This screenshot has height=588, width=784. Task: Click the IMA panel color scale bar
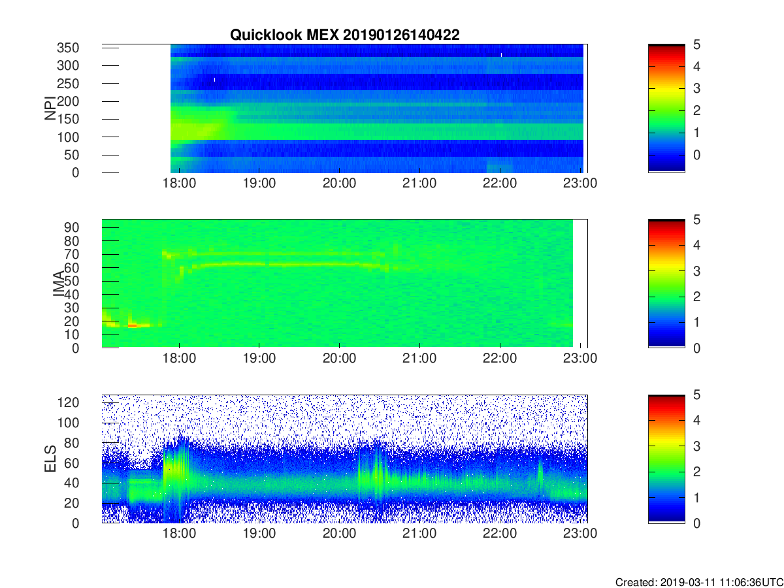(666, 284)
